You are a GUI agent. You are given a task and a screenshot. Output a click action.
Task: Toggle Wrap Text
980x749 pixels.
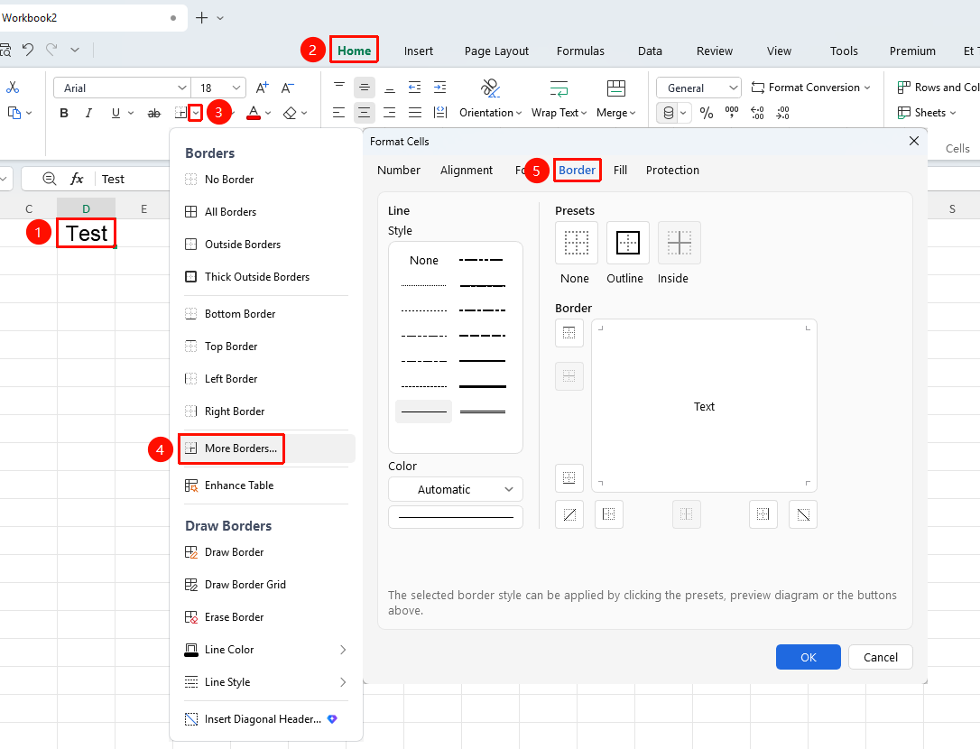click(559, 99)
